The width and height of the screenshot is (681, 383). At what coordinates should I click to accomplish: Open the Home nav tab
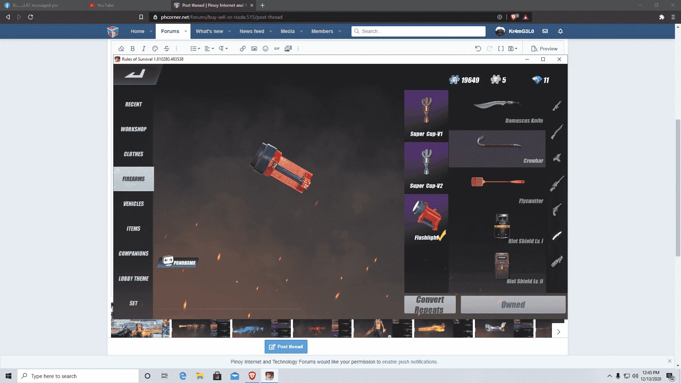(x=137, y=31)
